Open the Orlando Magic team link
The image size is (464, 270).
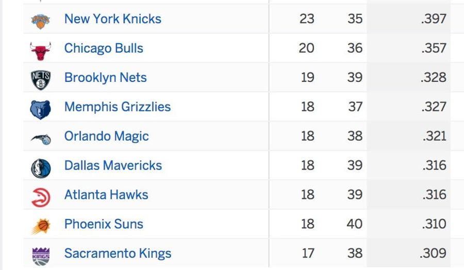(x=107, y=136)
